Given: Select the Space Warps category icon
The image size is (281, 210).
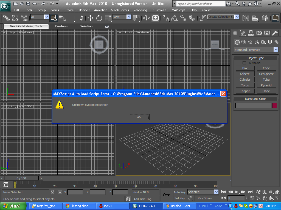Looking at the screenshot, I should (x=270, y=42).
